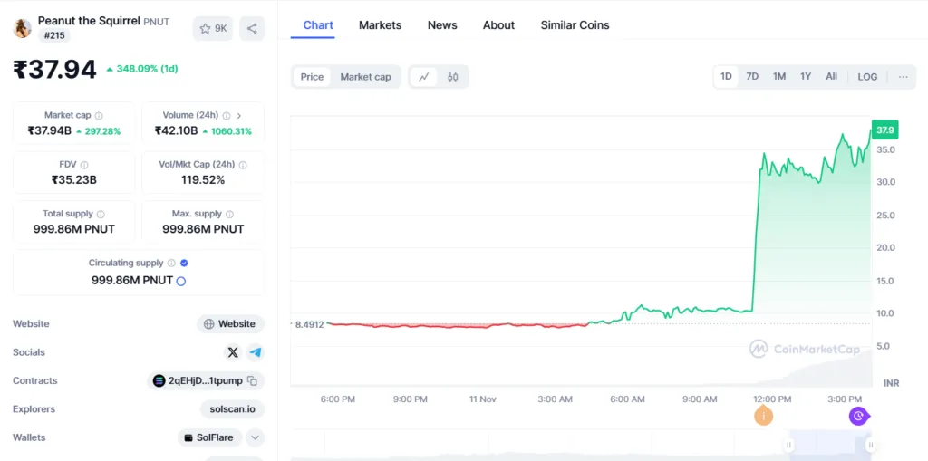
Task: Click the circulating supply progress circle
Action: (181, 281)
